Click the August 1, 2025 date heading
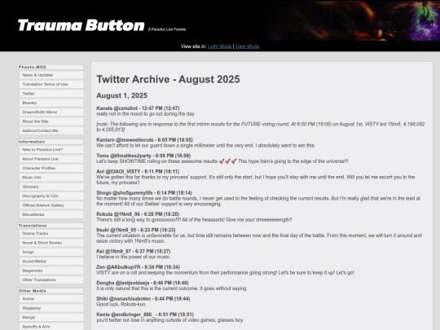 121,95
